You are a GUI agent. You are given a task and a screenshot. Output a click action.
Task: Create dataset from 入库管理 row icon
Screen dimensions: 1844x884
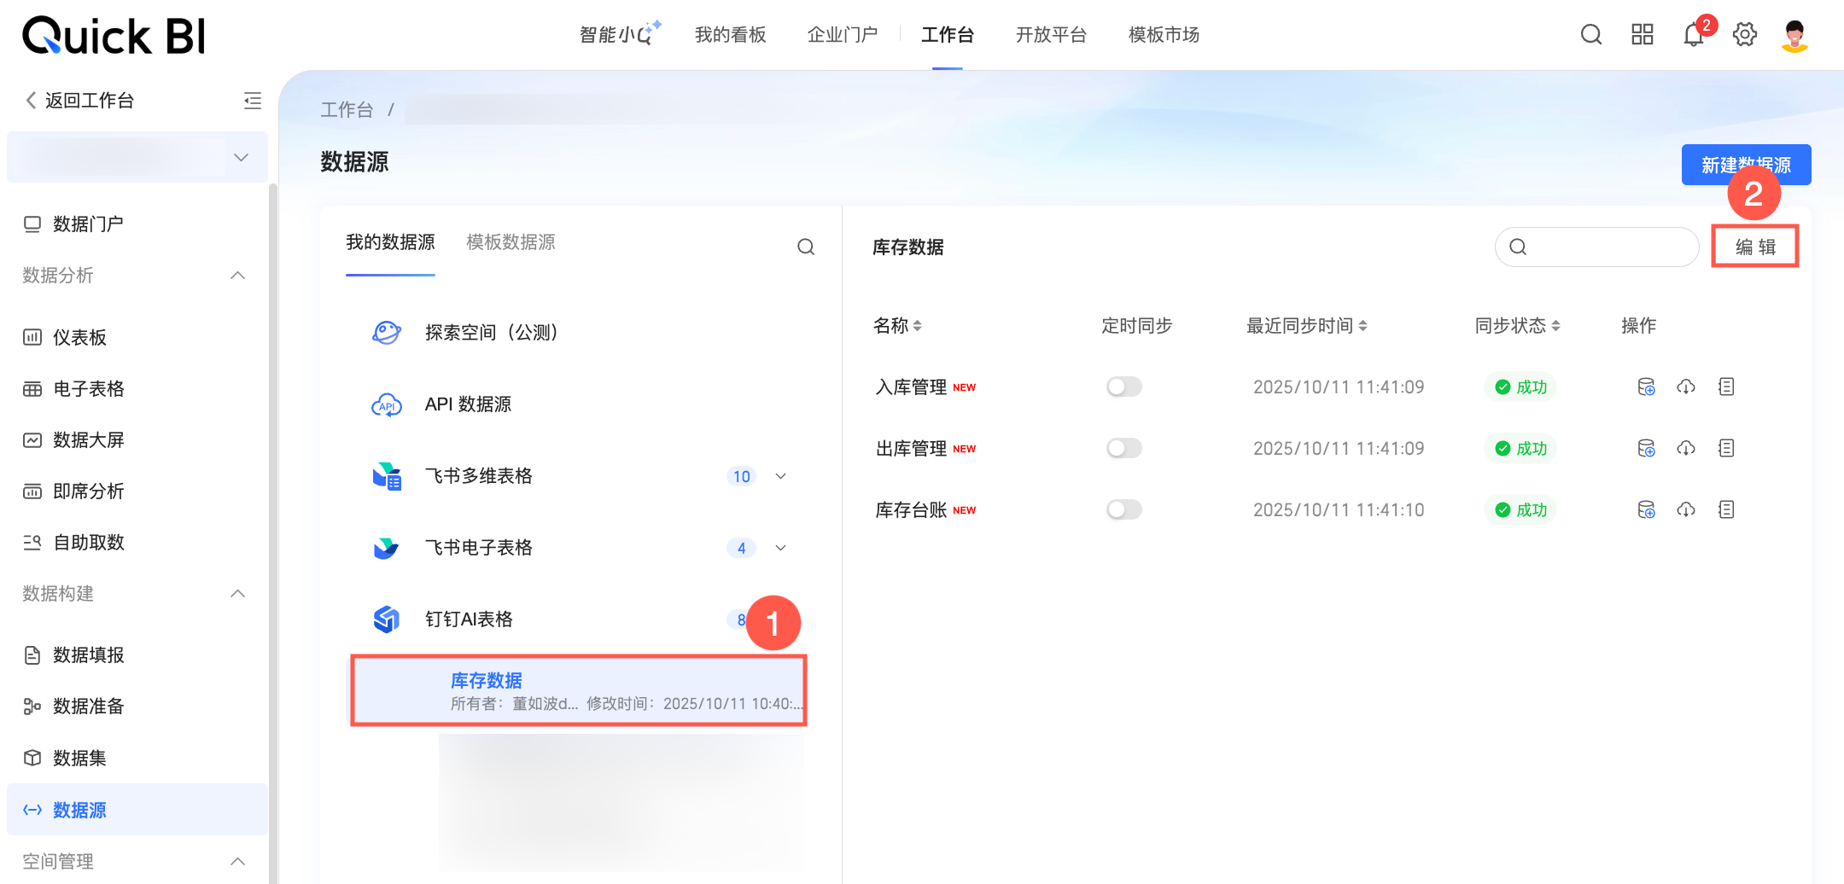pos(1646,387)
